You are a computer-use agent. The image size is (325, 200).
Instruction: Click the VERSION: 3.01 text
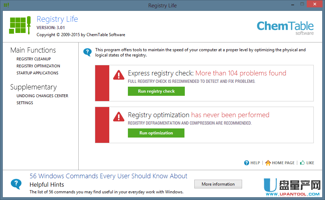pyautogui.click(x=51, y=27)
